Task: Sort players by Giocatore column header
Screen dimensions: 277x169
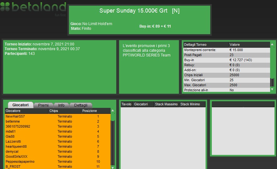Action: click(x=27, y=111)
